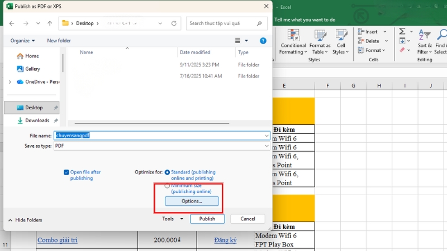The image size is (447, 251).
Task: Open Conditional Formatting in the ribbon
Action: (x=293, y=41)
